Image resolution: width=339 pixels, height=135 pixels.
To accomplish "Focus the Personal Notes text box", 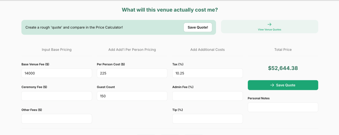I will click(283, 107).
